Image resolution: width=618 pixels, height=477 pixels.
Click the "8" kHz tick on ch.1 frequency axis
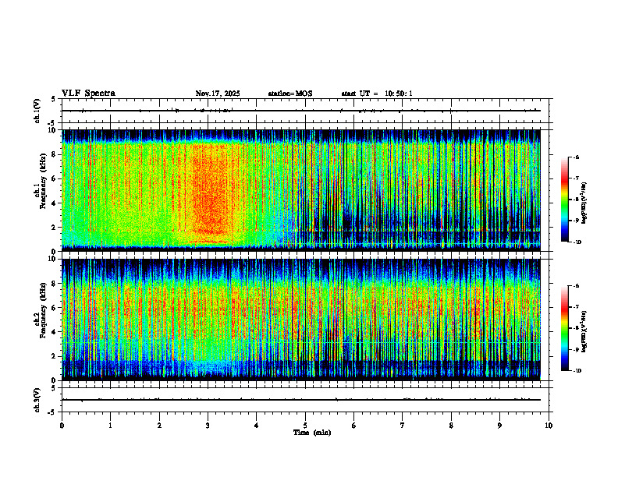[55, 154]
